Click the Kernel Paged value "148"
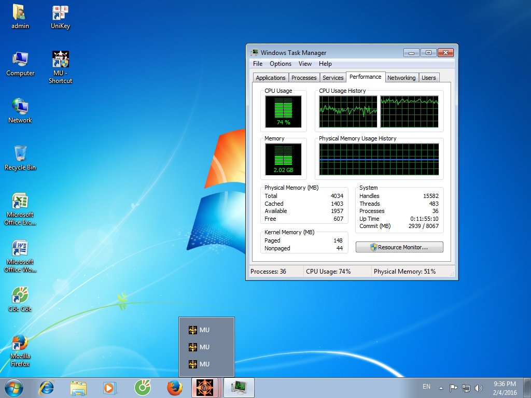 click(x=338, y=240)
